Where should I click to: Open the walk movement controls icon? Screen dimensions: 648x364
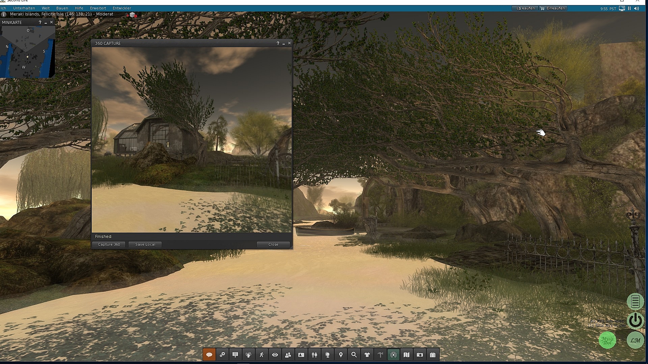pos(262,355)
